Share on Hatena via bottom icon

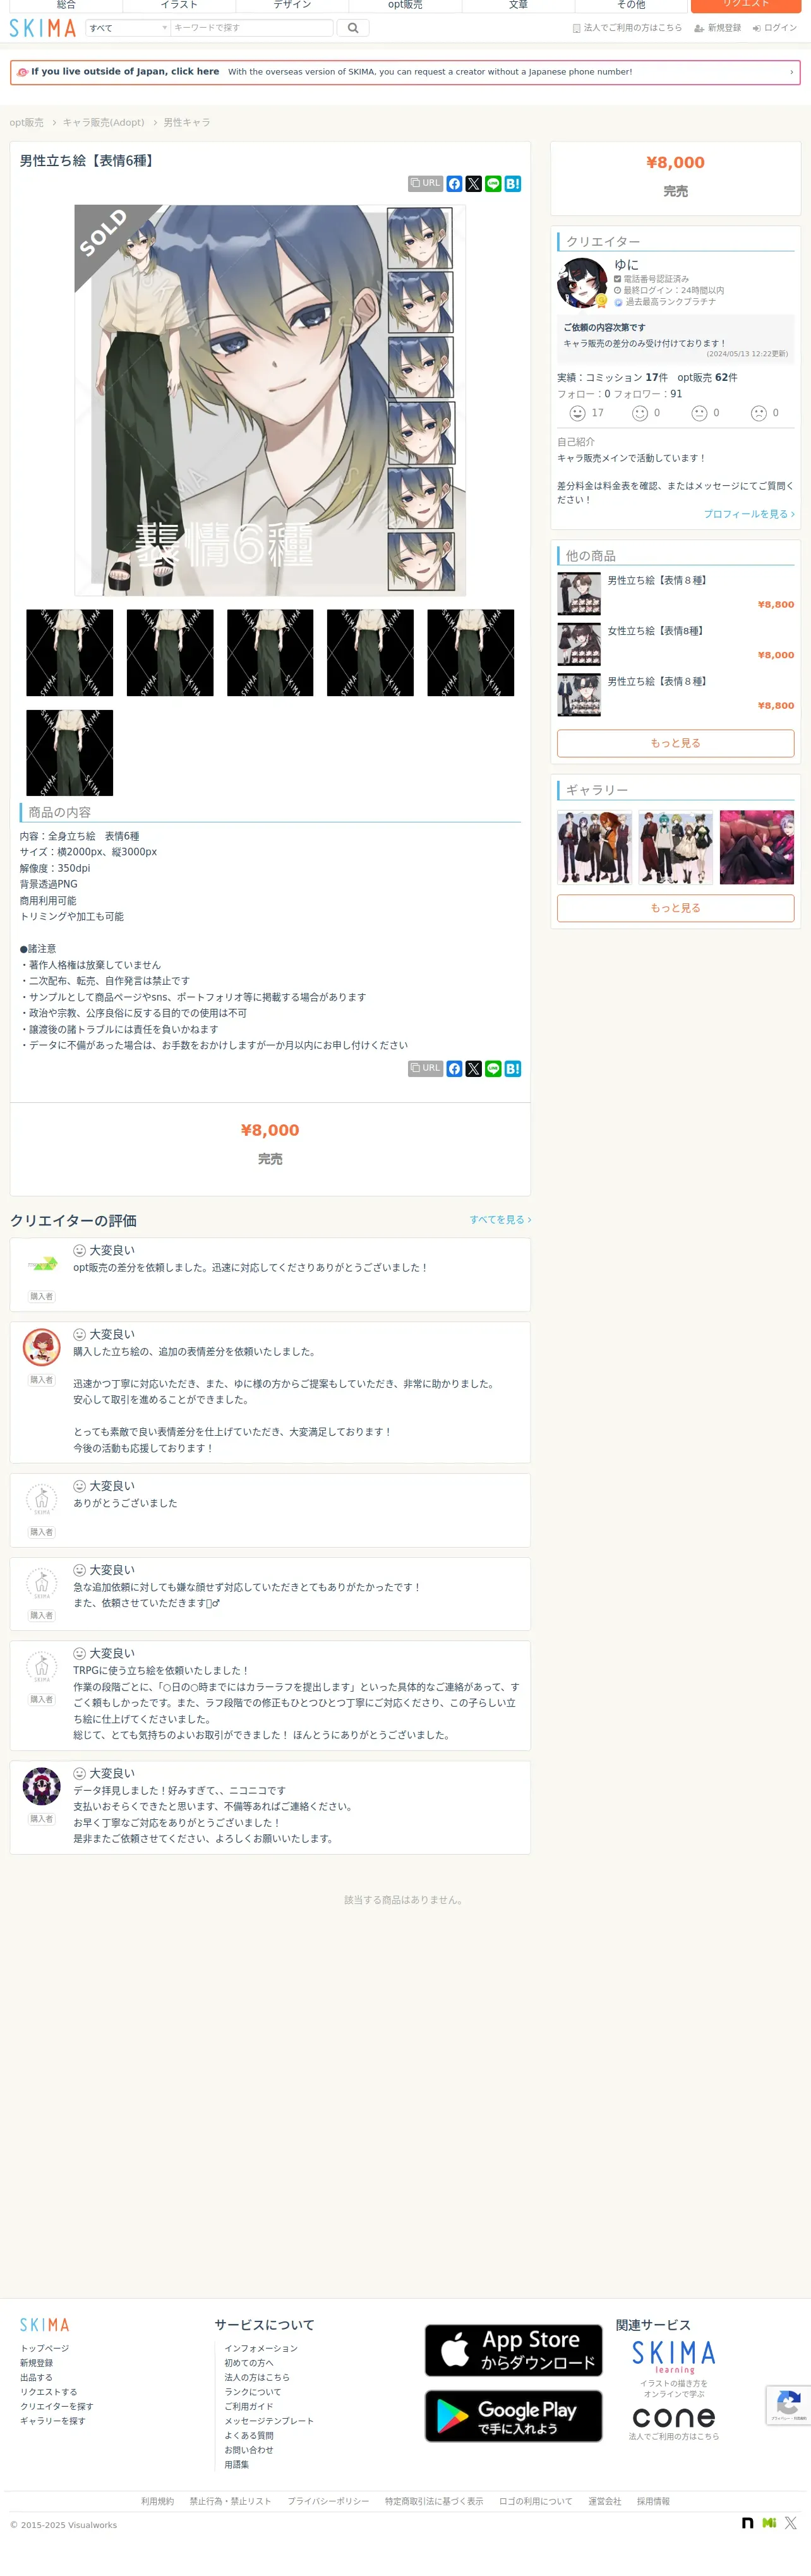coord(513,1068)
